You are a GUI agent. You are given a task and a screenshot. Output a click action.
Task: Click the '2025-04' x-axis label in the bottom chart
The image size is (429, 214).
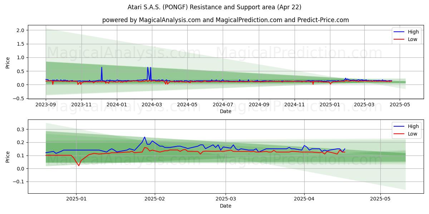(304, 200)
